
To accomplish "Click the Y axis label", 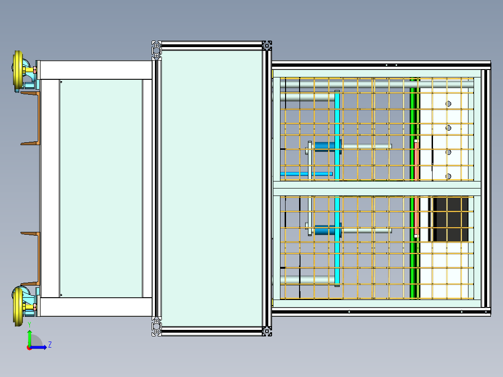I will click(29, 324).
